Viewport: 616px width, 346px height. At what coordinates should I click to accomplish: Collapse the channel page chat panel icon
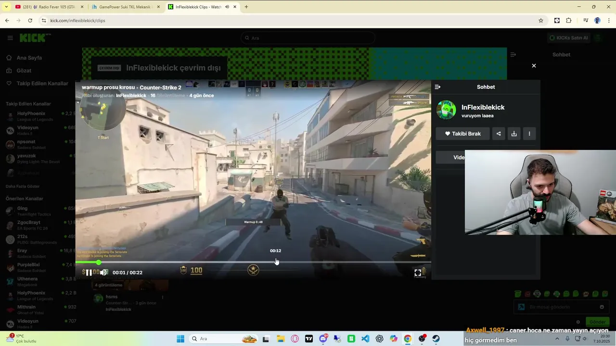513,55
